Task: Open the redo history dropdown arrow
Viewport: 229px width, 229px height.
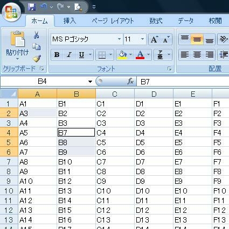Action: 68,7
